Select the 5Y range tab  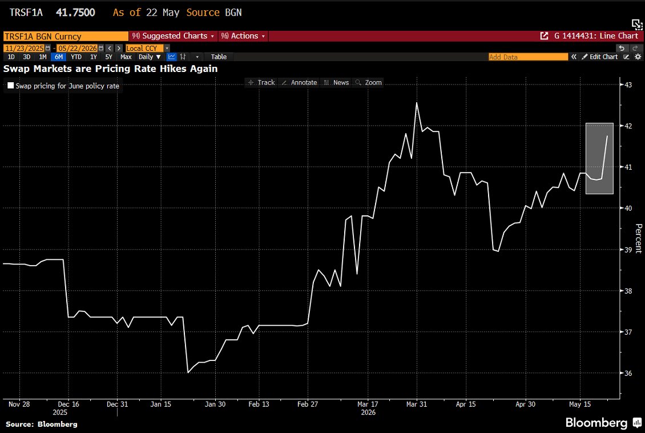click(x=108, y=57)
